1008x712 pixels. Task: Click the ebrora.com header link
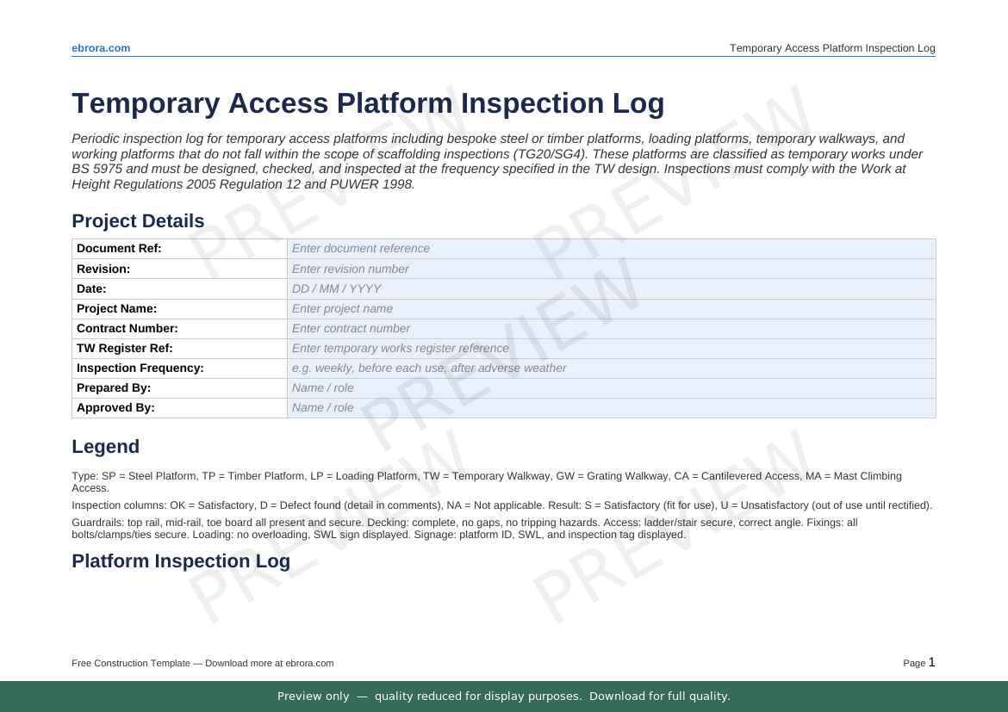point(101,48)
